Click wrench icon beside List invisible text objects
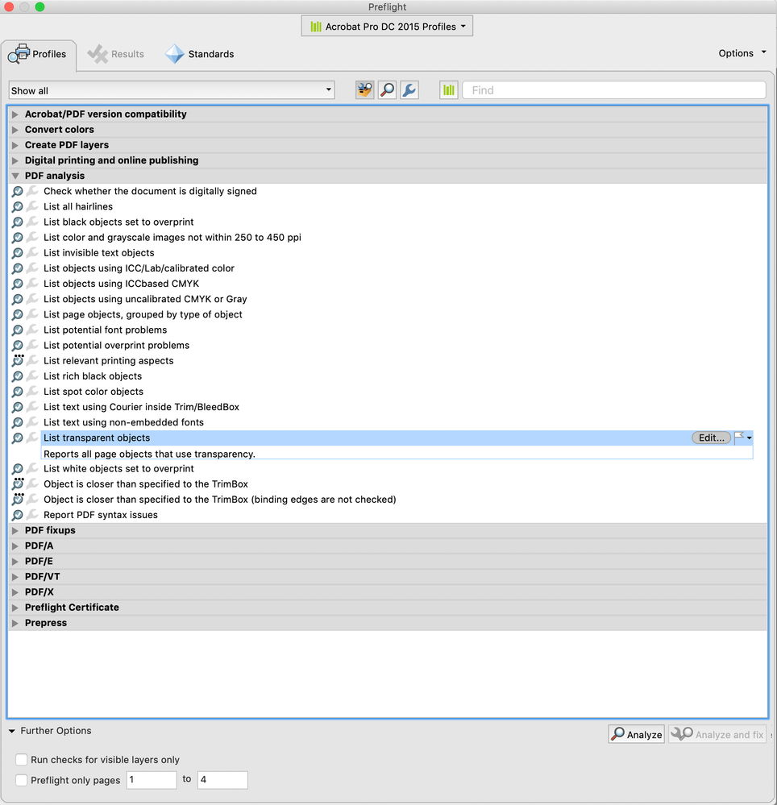 (32, 252)
